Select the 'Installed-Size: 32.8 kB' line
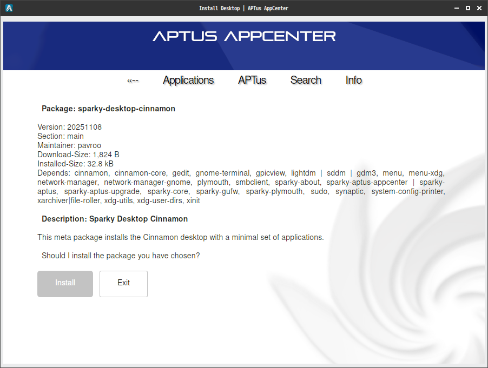Screen dimensions: 488x368 pos(75,164)
